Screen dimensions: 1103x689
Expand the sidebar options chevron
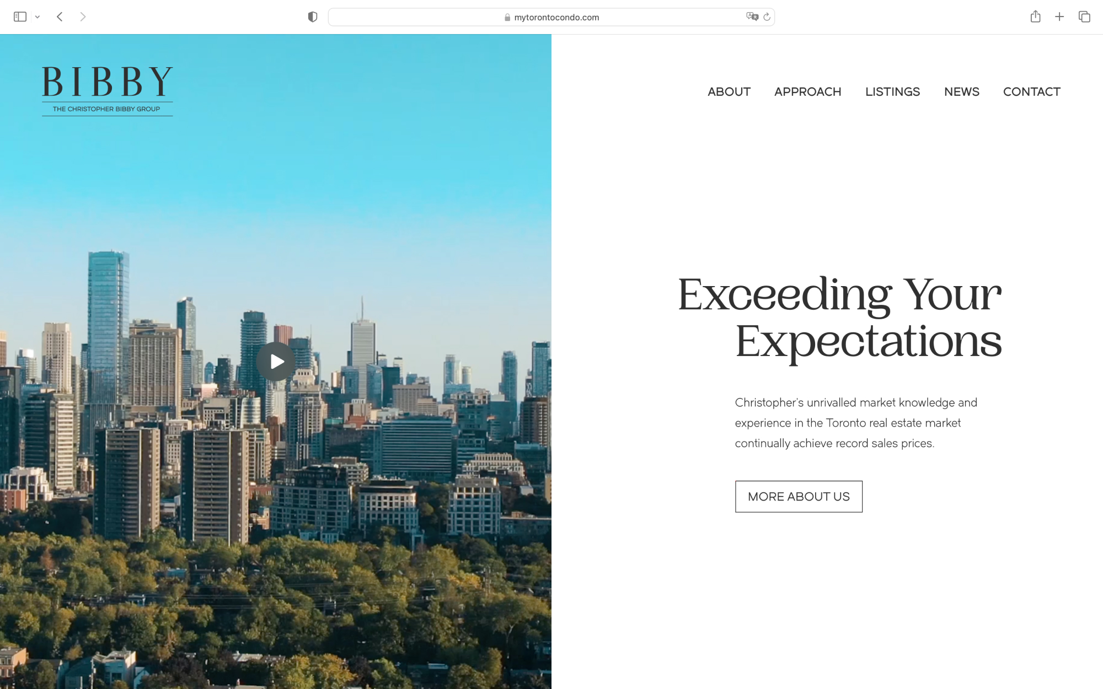click(x=38, y=17)
